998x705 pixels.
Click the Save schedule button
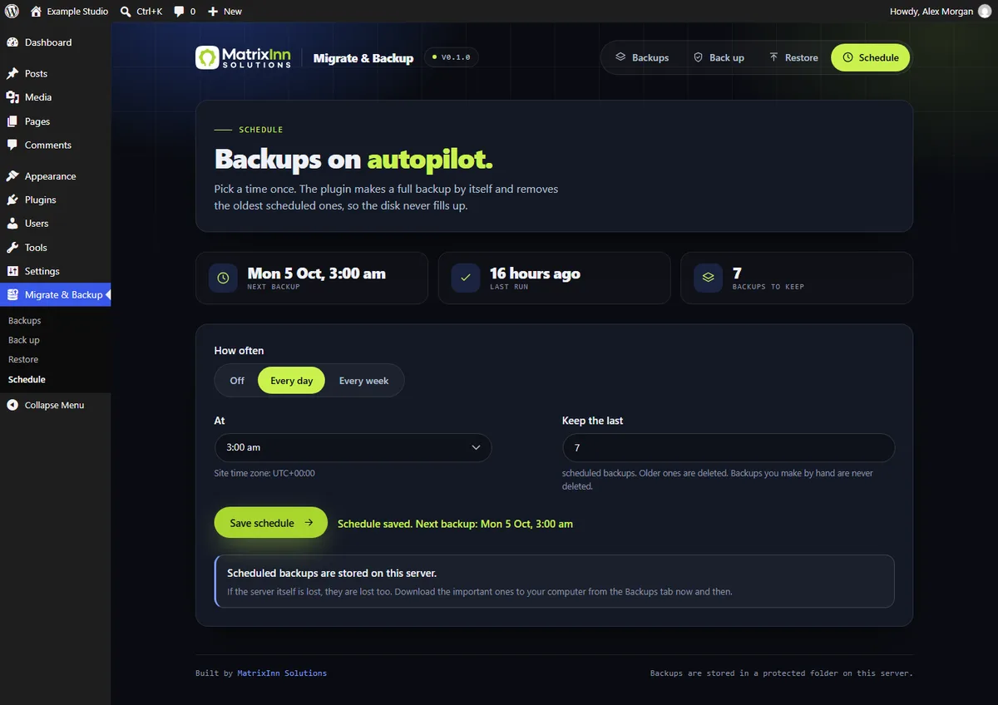(271, 523)
